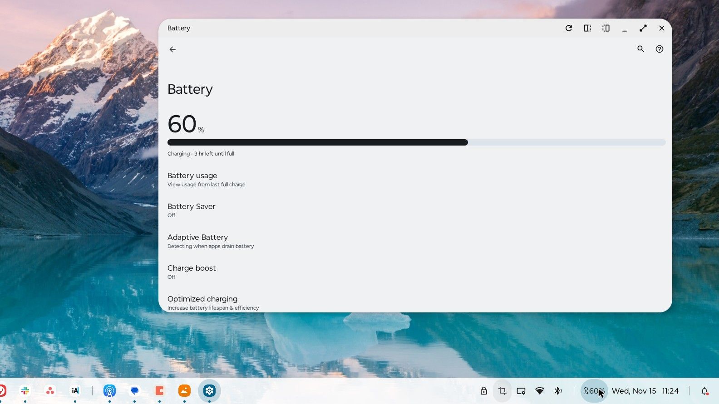The width and height of the screenshot is (719, 404).
Task: Click the Bluetooth tray icon
Action: pos(558,391)
